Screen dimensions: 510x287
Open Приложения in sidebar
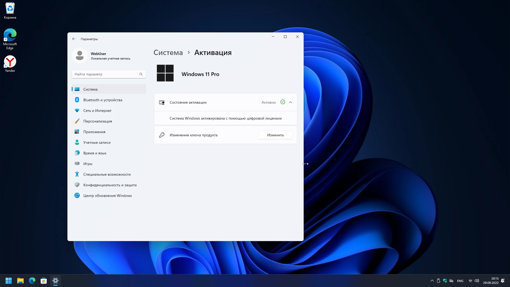(94, 132)
